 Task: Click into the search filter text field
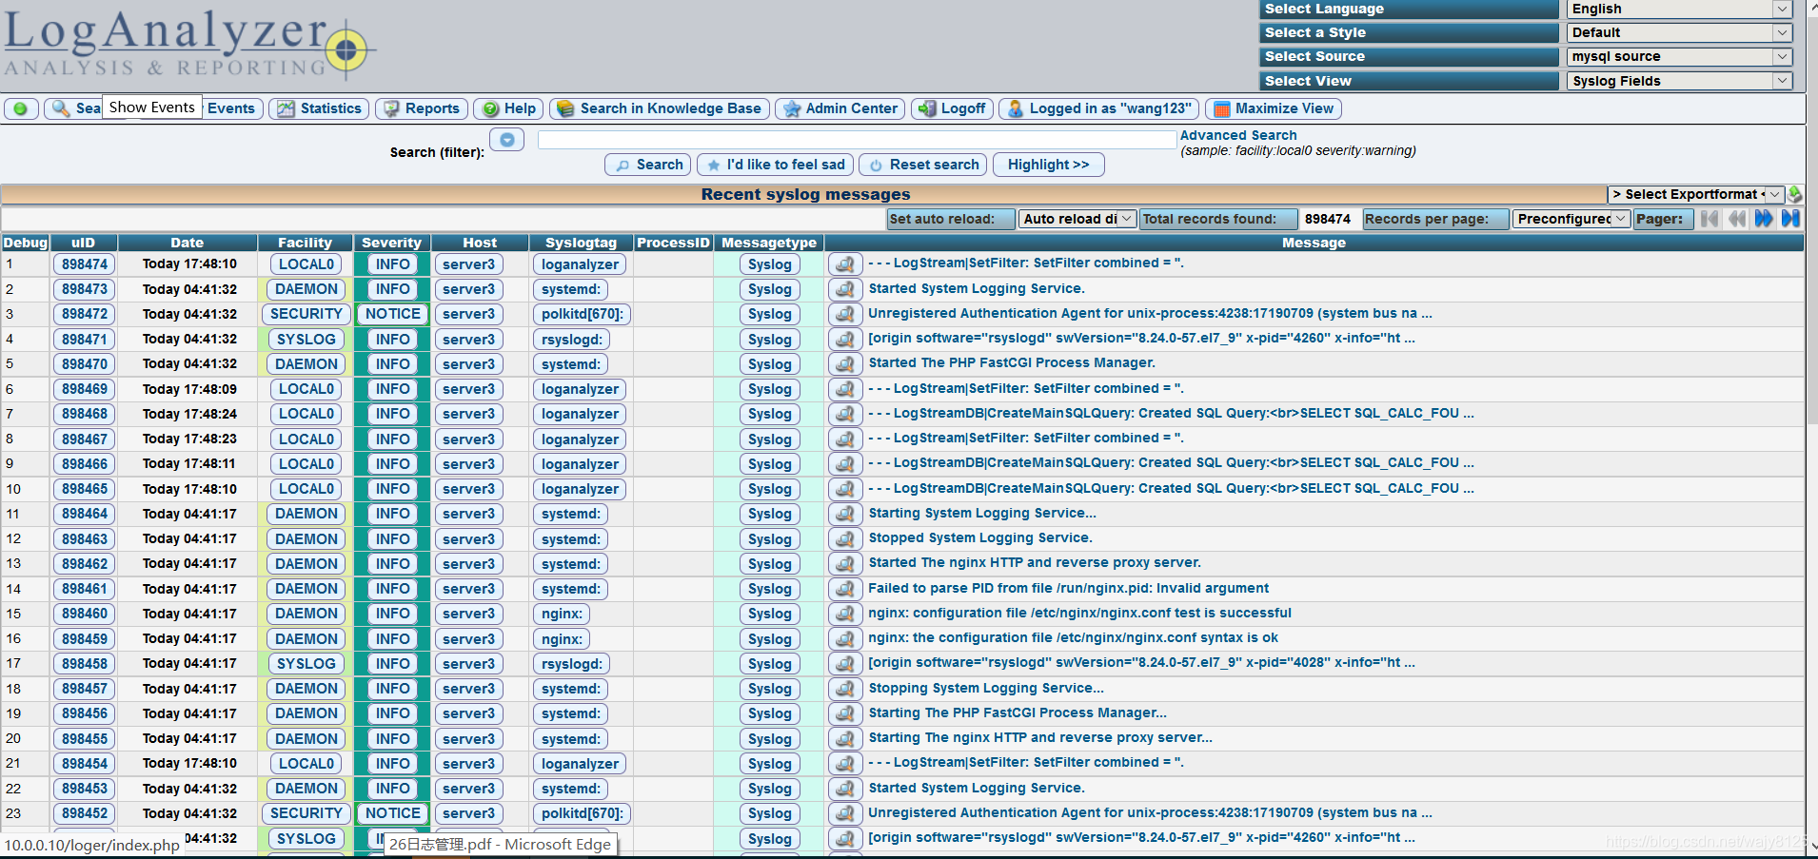click(857, 140)
